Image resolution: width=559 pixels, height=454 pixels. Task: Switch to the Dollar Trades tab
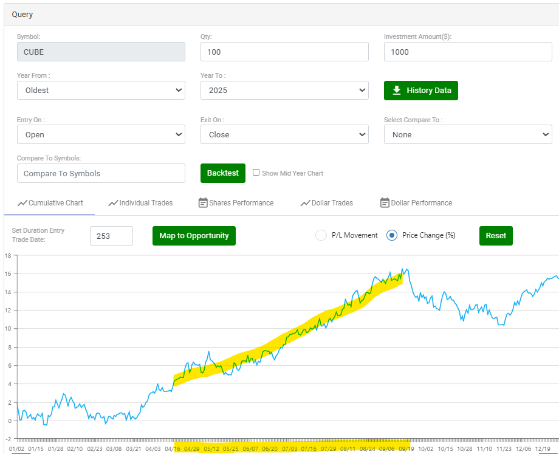click(332, 203)
